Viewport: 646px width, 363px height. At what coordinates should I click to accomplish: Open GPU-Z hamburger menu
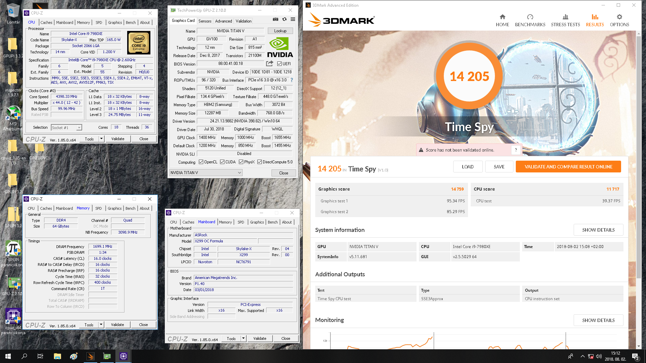pos(293,19)
